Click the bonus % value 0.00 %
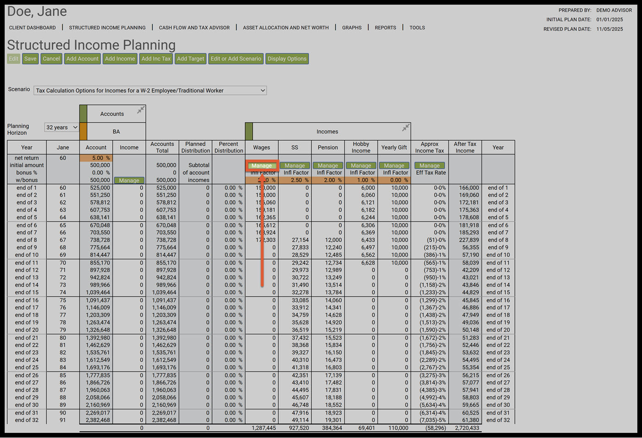Viewport: 642px width, 438px height. pos(101,173)
